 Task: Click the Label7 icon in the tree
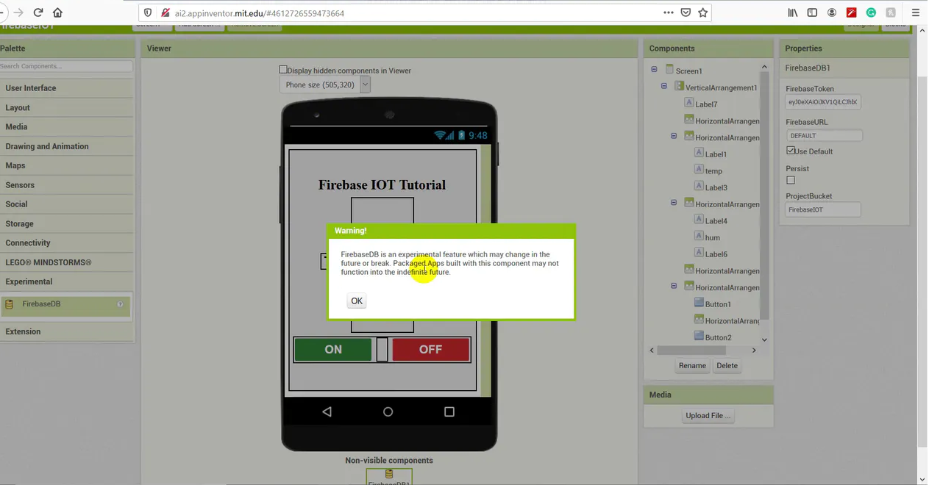pos(689,103)
